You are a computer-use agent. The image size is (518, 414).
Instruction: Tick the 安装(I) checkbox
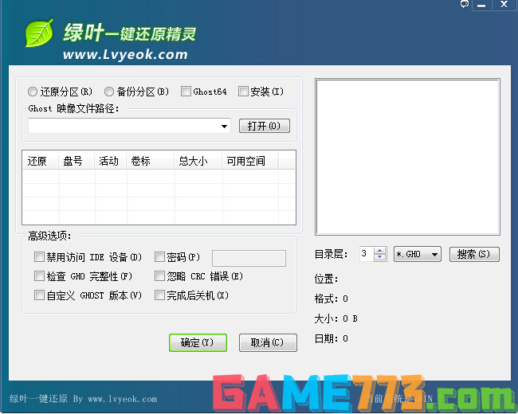243,92
